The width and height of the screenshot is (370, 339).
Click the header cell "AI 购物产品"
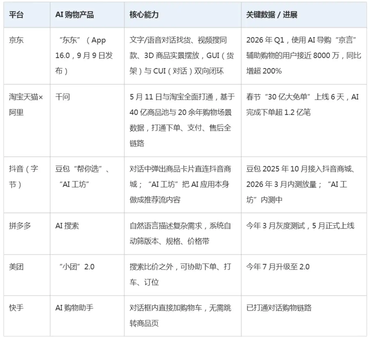(87, 15)
